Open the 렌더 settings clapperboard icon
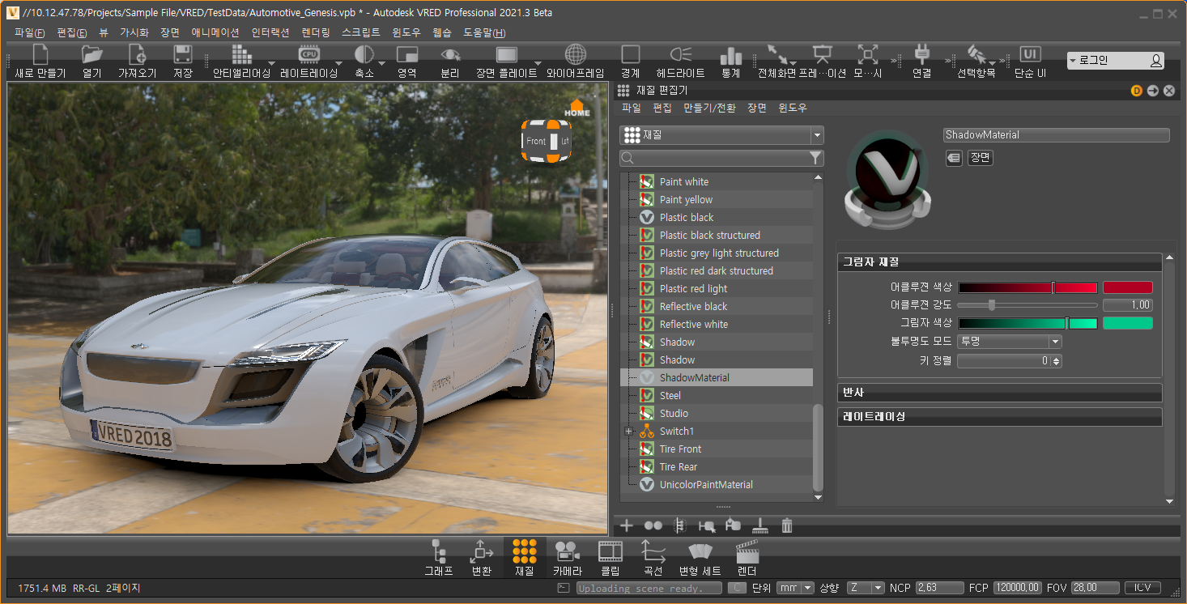The width and height of the screenshot is (1187, 604). click(x=747, y=553)
